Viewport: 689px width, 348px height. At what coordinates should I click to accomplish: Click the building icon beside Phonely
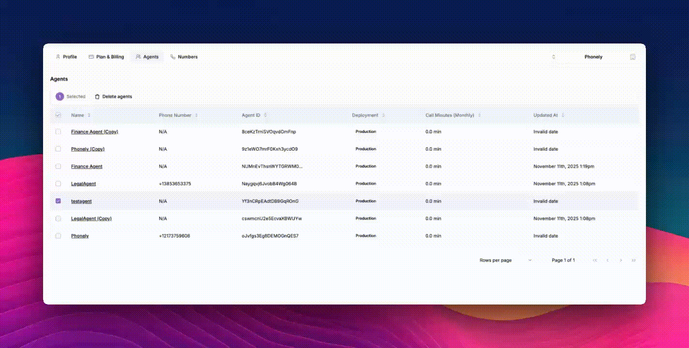[632, 57]
